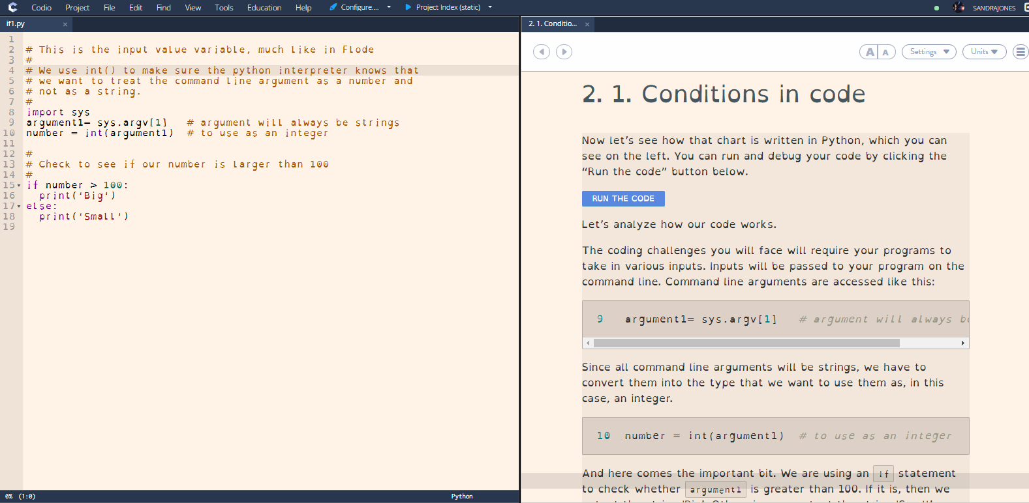
Task: Collapse the if block on line 15
Action: click(19, 186)
